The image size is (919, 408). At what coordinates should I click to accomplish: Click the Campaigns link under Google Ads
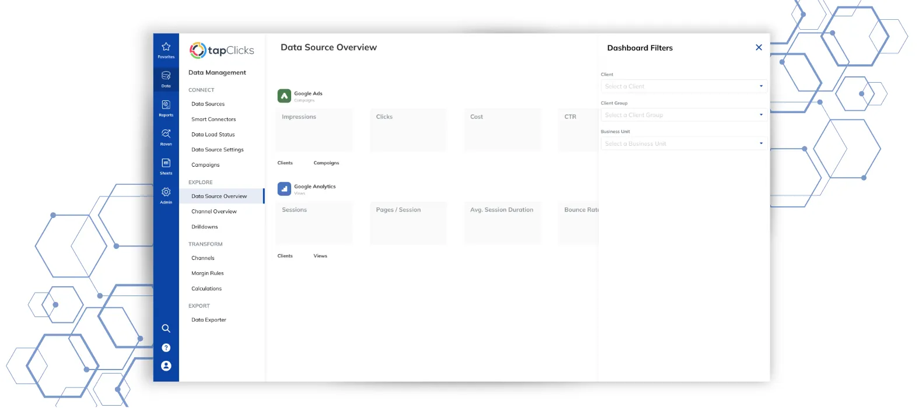point(326,163)
